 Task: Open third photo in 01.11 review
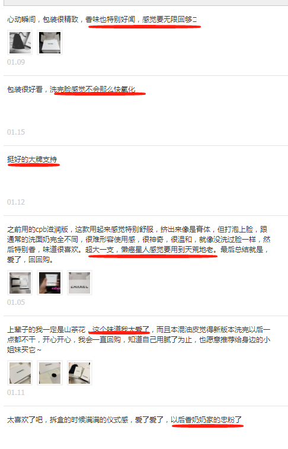[x=79, y=373]
